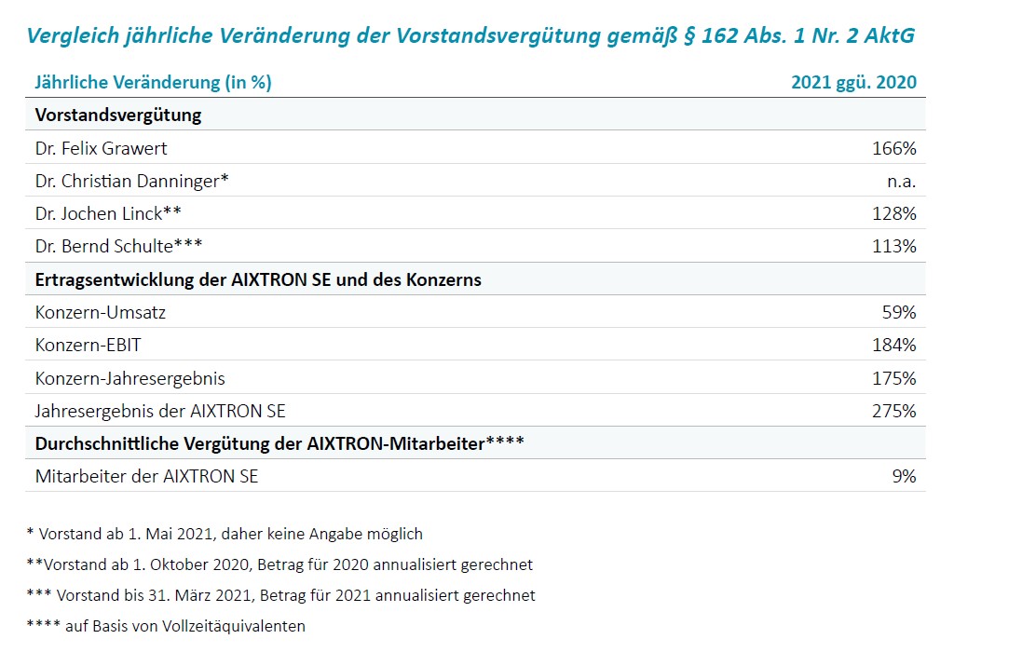The image size is (1022, 666).
Task: Click the '2021 ggü. 2020' column header
Action: pyautogui.click(x=853, y=82)
